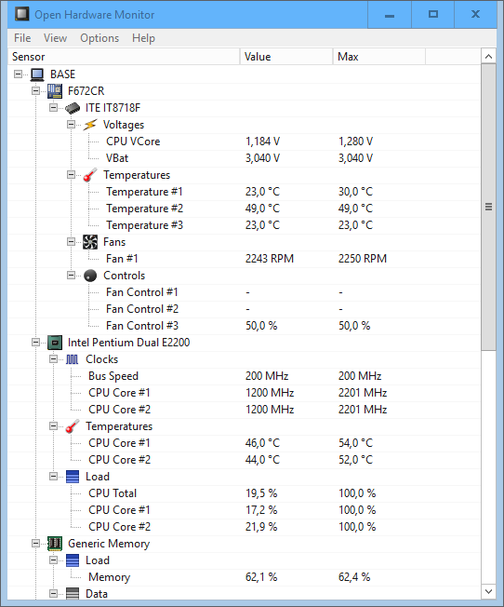Open the Help menu
The height and width of the screenshot is (607, 504).
pyautogui.click(x=143, y=38)
